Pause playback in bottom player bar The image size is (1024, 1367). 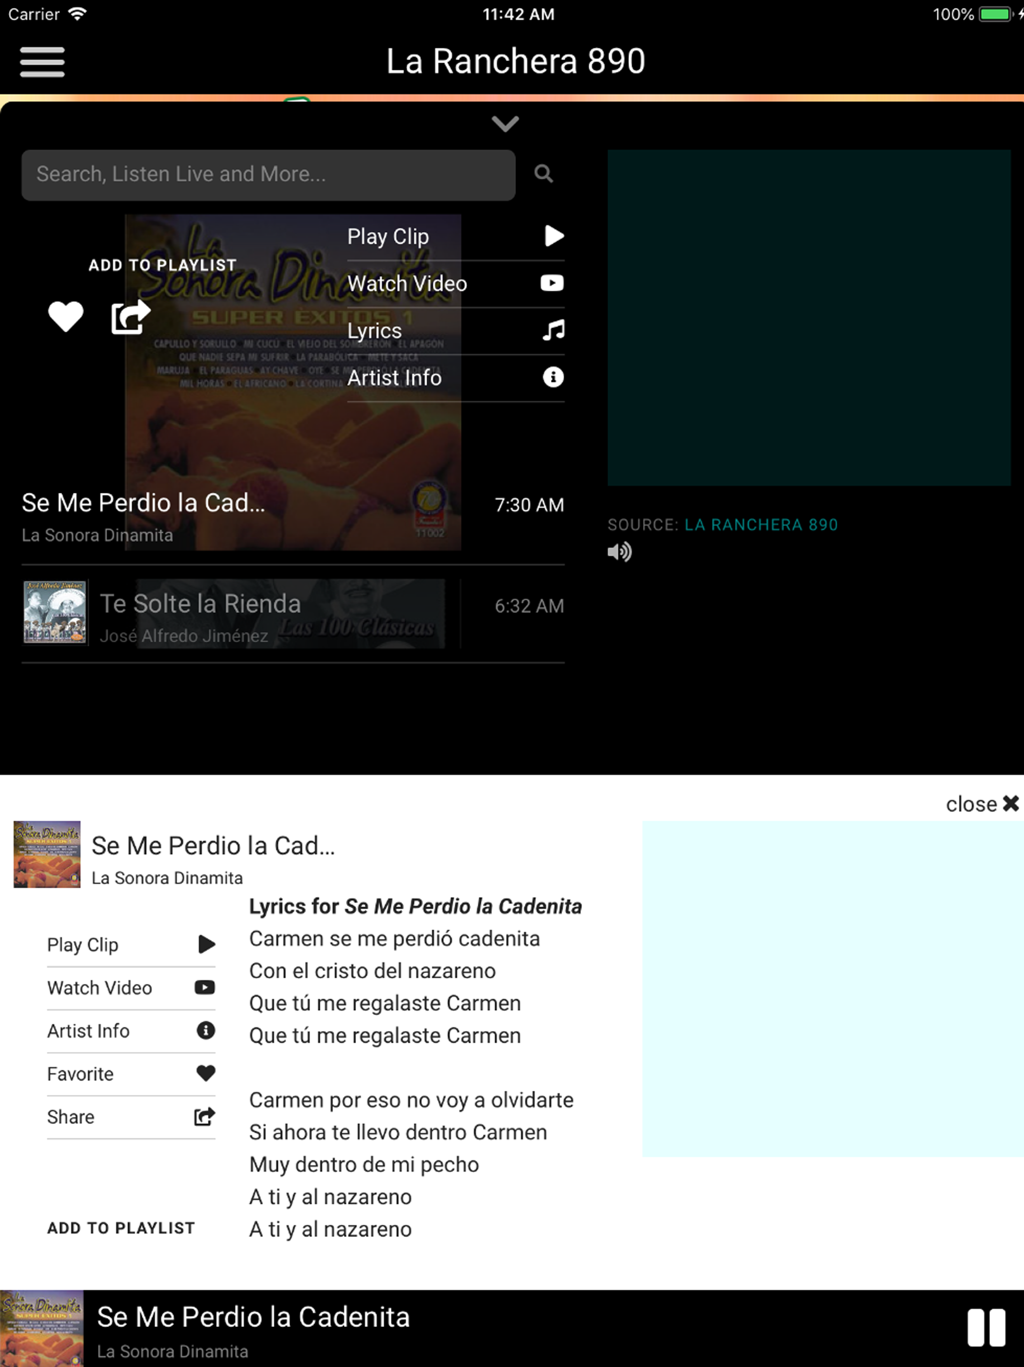986,1327
